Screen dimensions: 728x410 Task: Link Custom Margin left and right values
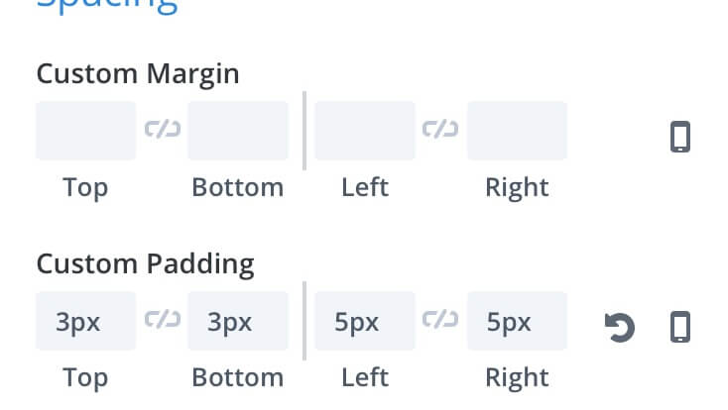pos(440,130)
